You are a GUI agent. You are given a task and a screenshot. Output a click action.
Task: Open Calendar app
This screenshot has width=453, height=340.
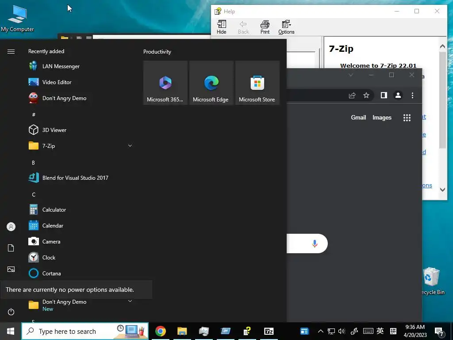pos(81,225)
